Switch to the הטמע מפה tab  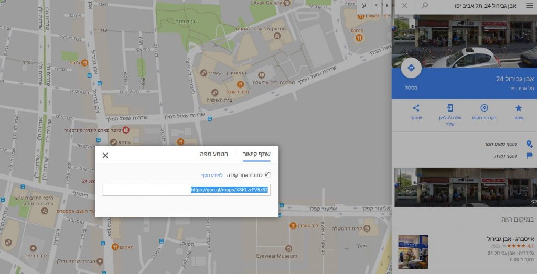214,154
